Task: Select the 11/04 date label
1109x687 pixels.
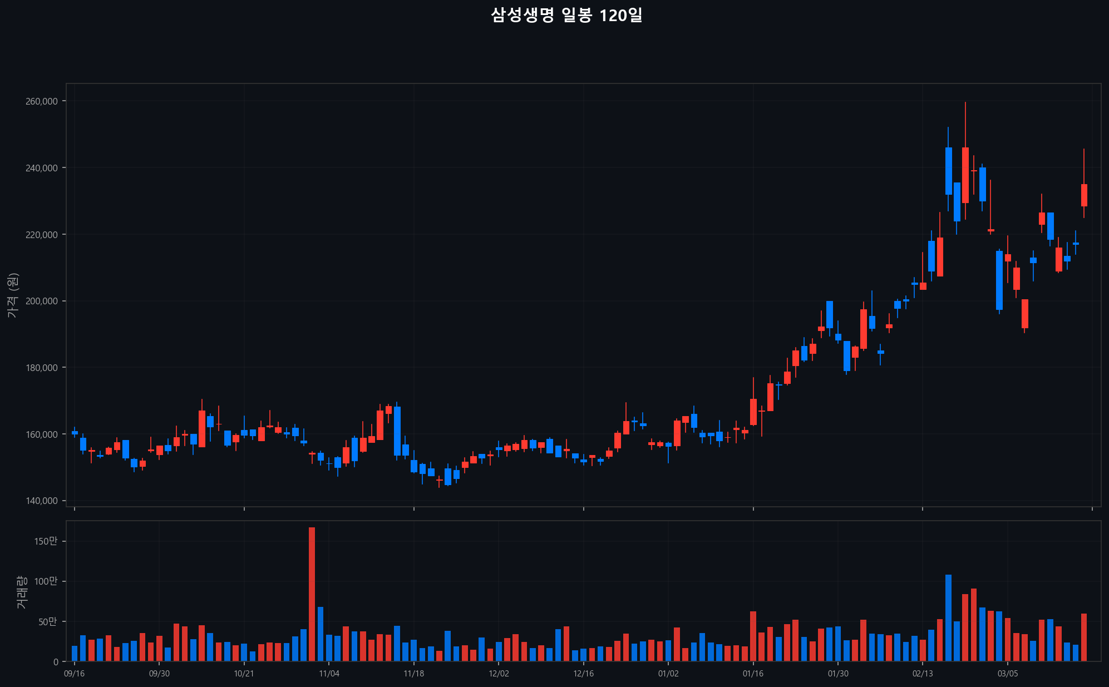Action: (329, 674)
